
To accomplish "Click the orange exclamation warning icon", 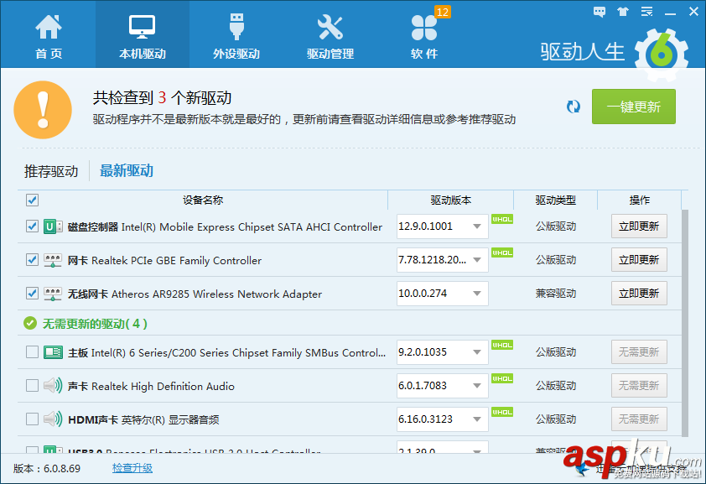I will click(x=43, y=109).
